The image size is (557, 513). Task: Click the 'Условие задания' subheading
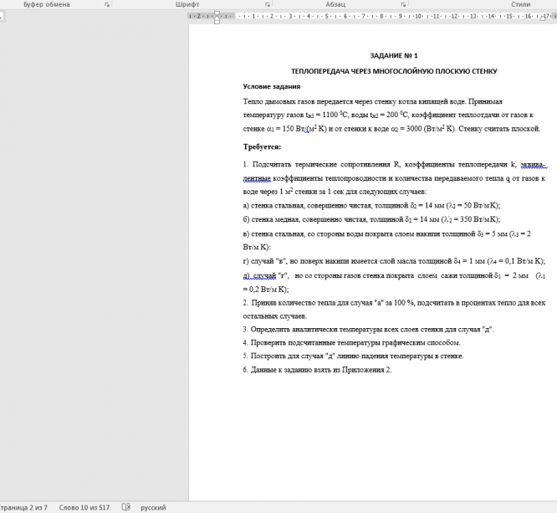(x=272, y=86)
